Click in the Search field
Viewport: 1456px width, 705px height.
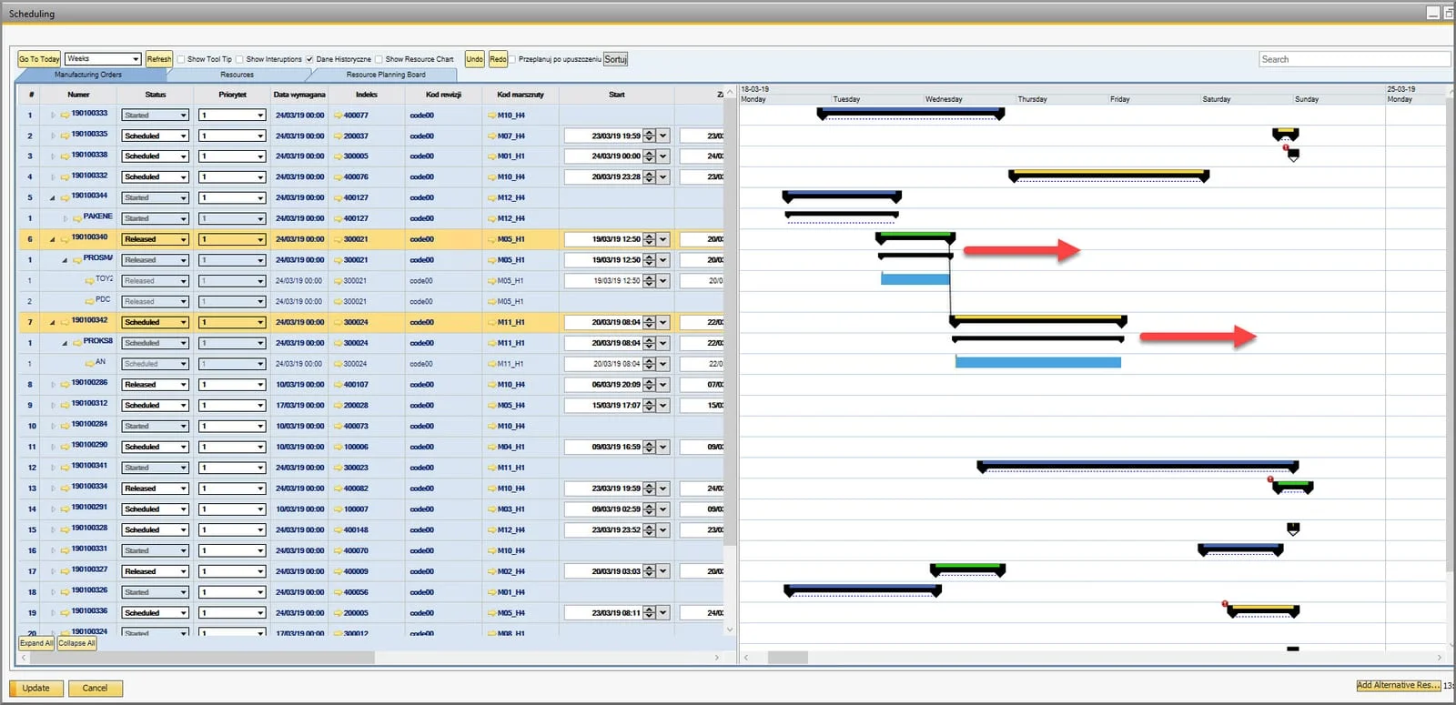pyautogui.click(x=1354, y=59)
